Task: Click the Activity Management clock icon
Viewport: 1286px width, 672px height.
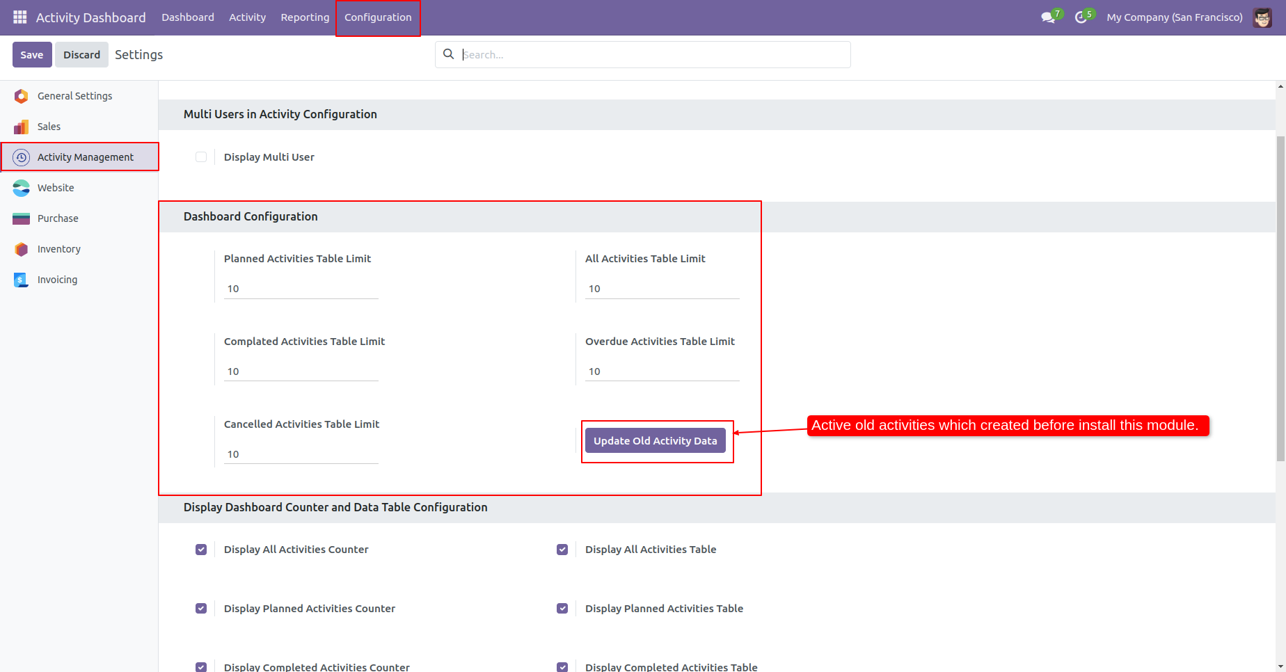Action: pos(22,157)
